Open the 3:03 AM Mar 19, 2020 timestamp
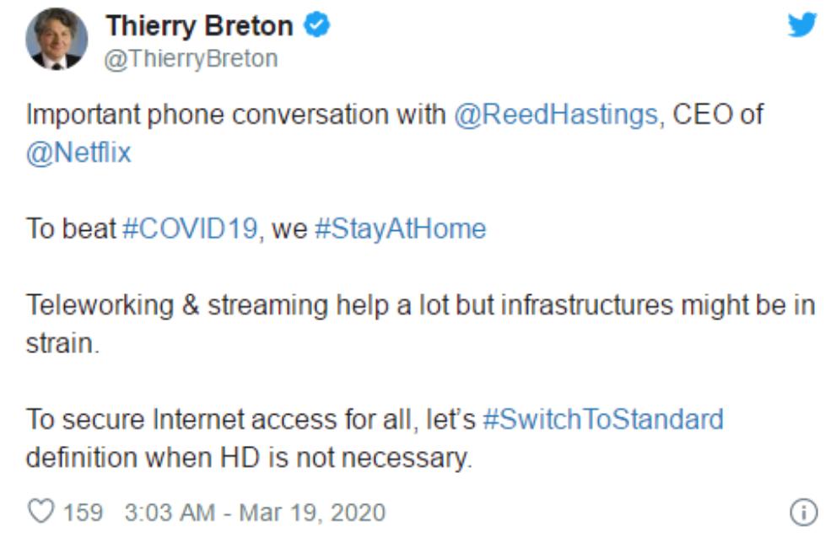 [255, 513]
